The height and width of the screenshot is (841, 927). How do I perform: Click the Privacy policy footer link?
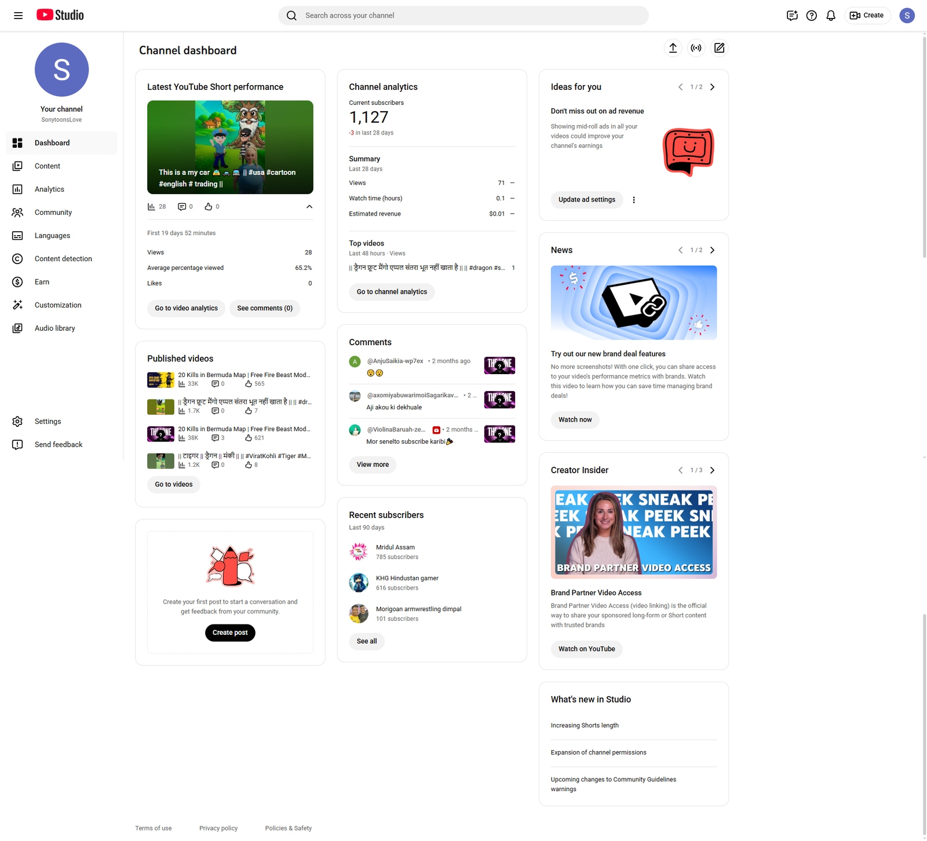pos(218,828)
